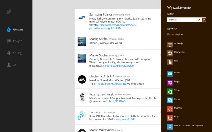Open the youtu.be/gxDvUsZsWDo link

coord(119,66)
